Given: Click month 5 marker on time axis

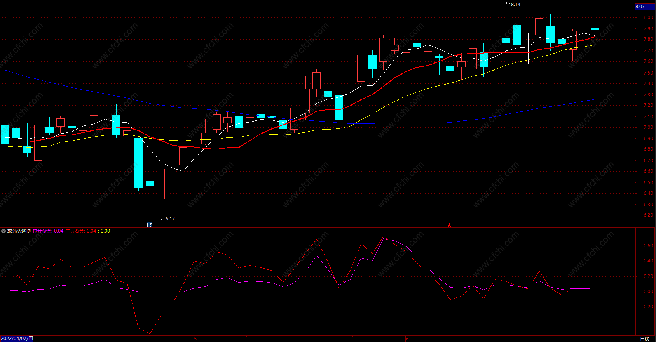Looking at the screenshot, I should click(195, 339).
